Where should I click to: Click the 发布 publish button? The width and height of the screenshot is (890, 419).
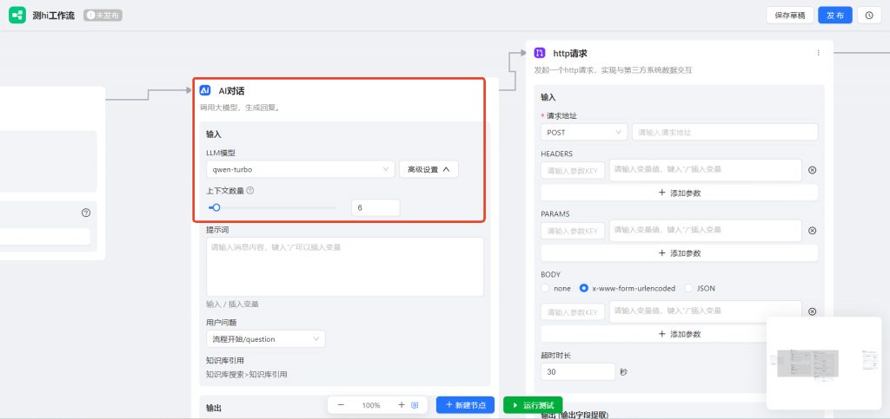click(x=834, y=15)
